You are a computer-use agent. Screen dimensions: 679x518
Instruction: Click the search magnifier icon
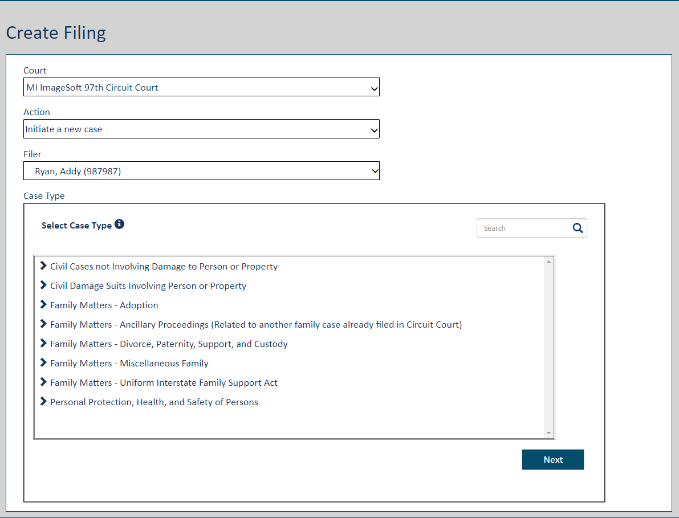point(578,228)
